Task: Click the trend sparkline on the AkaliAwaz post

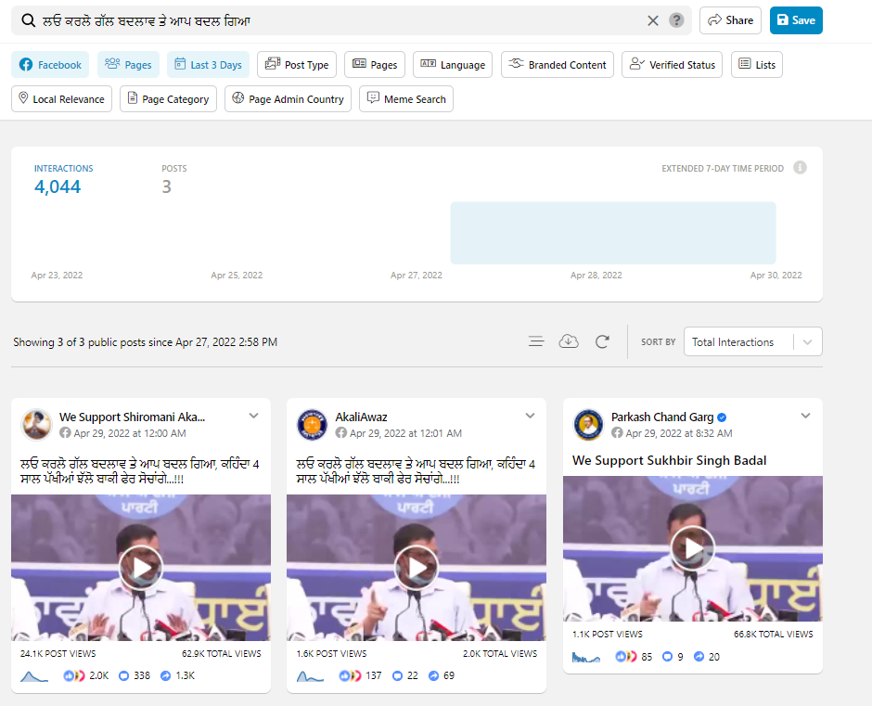Action: [311, 676]
